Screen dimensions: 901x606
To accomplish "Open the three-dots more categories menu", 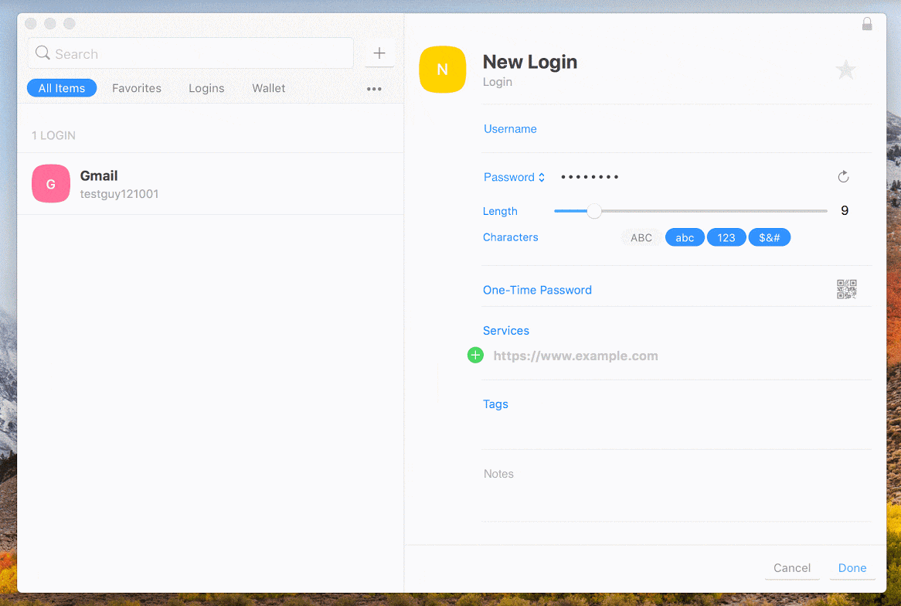I will click(374, 89).
